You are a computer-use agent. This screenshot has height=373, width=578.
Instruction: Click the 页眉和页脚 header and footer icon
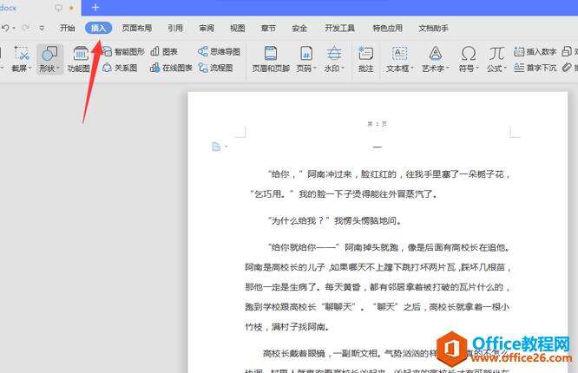point(272,58)
